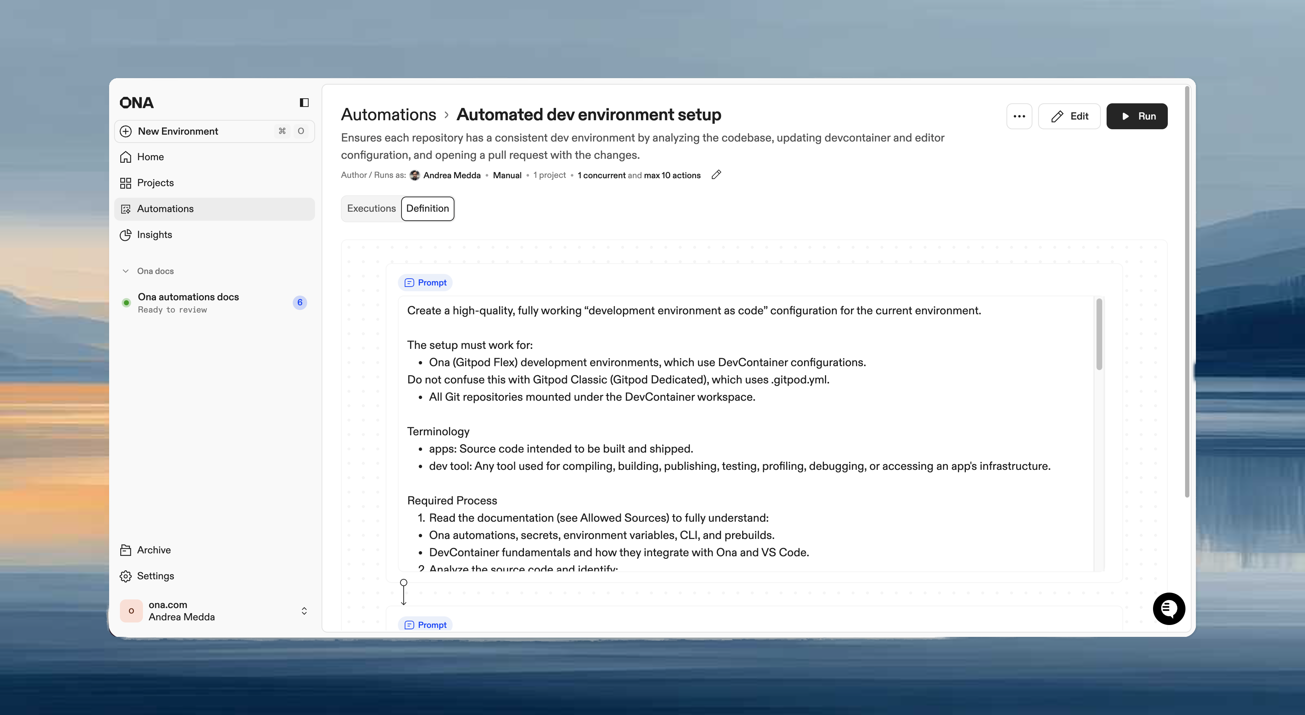Open the Archive section
The height and width of the screenshot is (715, 1305).
tap(153, 550)
